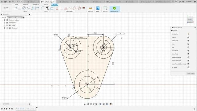Play the timeline
Image resolution: width=197 pixels, height=111 pixels.
(x=7, y=109)
